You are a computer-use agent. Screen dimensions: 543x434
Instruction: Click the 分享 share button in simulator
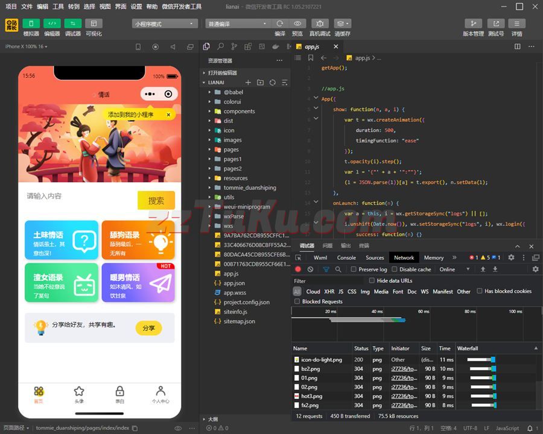tap(148, 328)
